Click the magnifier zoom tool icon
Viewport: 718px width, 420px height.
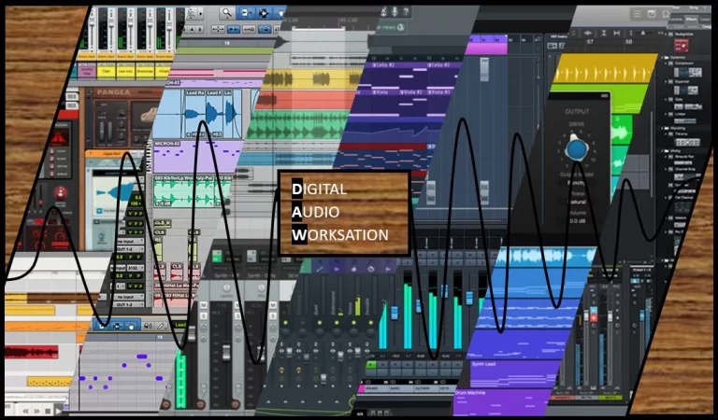click(226, 12)
